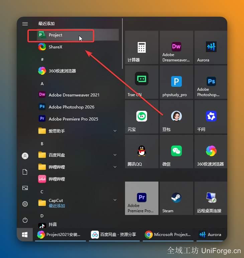
Task: Open the user account icon in sidebar
Action: coord(25,156)
